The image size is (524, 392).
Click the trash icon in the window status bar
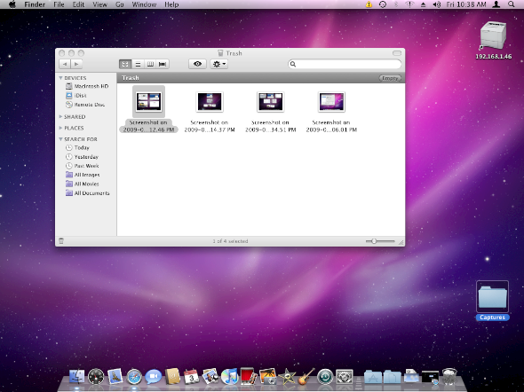click(x=61, y=241)
